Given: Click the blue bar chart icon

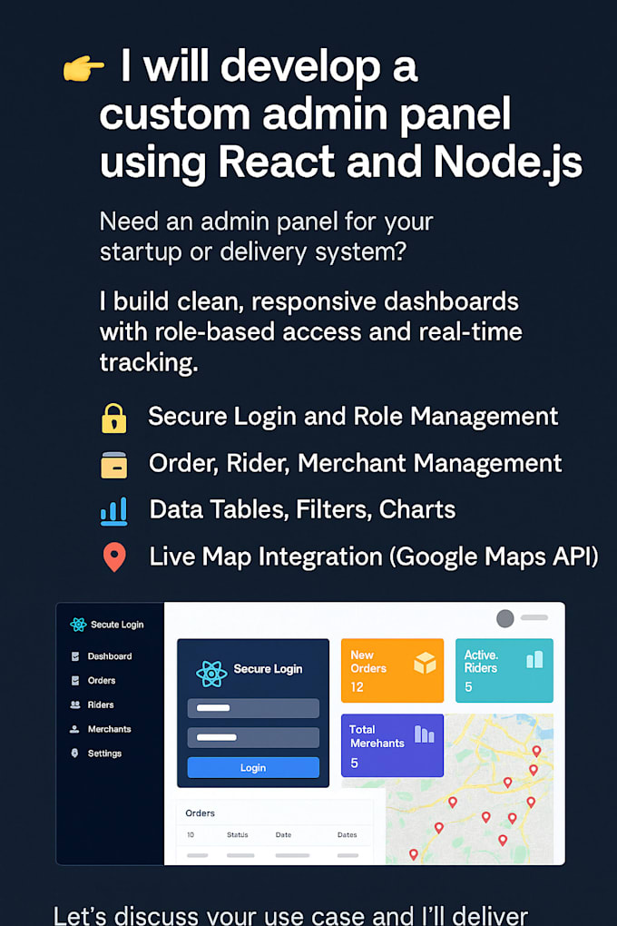Looking at the screenshot, I should (114, 511).
